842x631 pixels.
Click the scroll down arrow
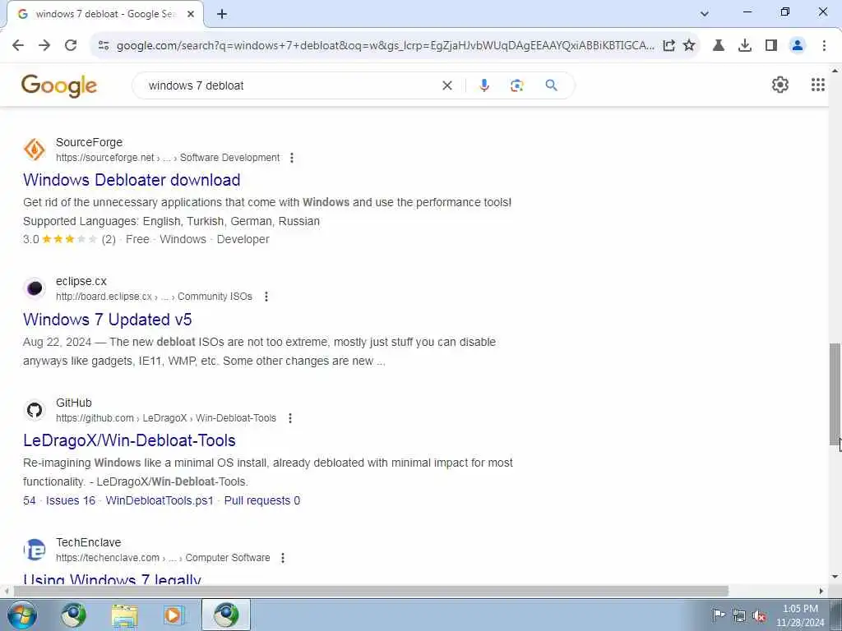[x=835, y=577]
